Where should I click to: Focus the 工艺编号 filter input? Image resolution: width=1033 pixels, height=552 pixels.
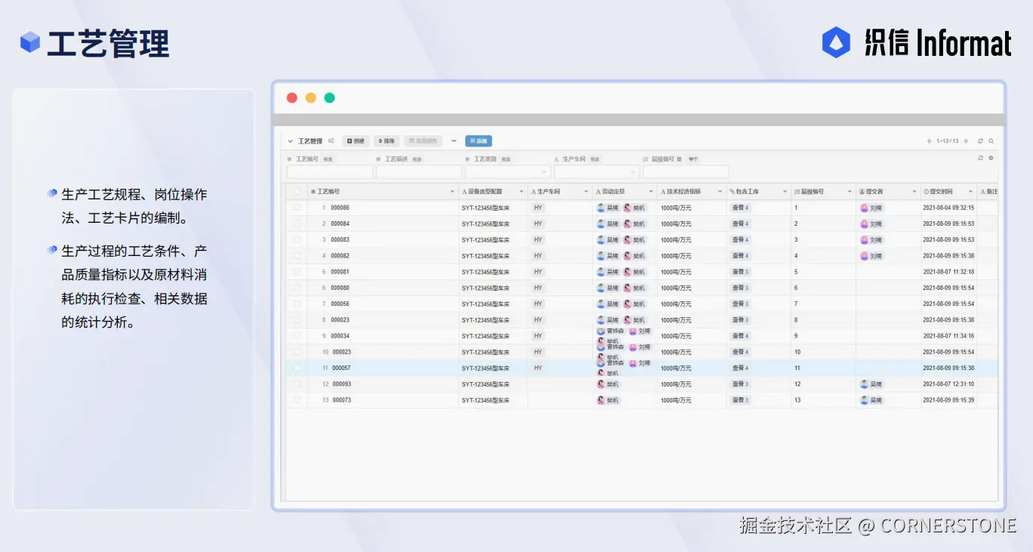tap(330, 172)
